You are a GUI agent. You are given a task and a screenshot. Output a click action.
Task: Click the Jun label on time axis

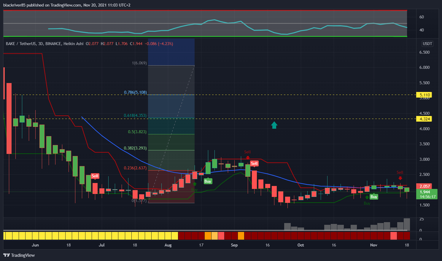pos(35,245)
